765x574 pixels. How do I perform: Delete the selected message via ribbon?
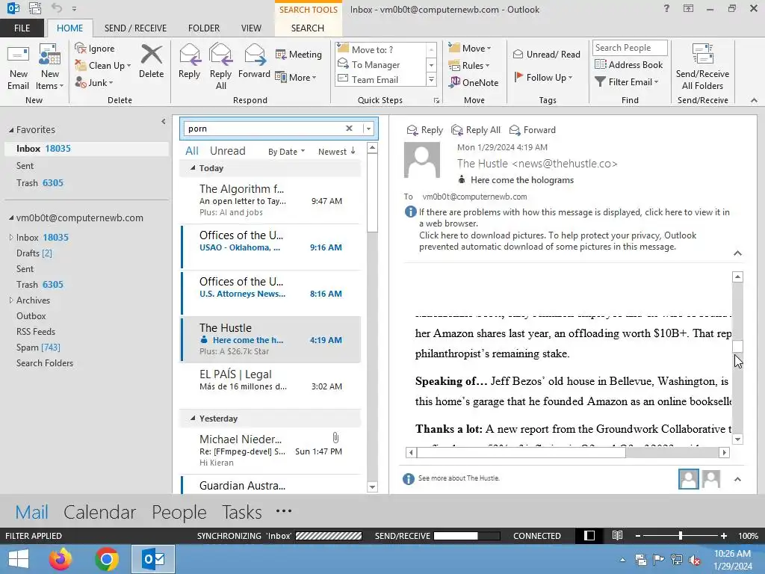pos(151,61)
